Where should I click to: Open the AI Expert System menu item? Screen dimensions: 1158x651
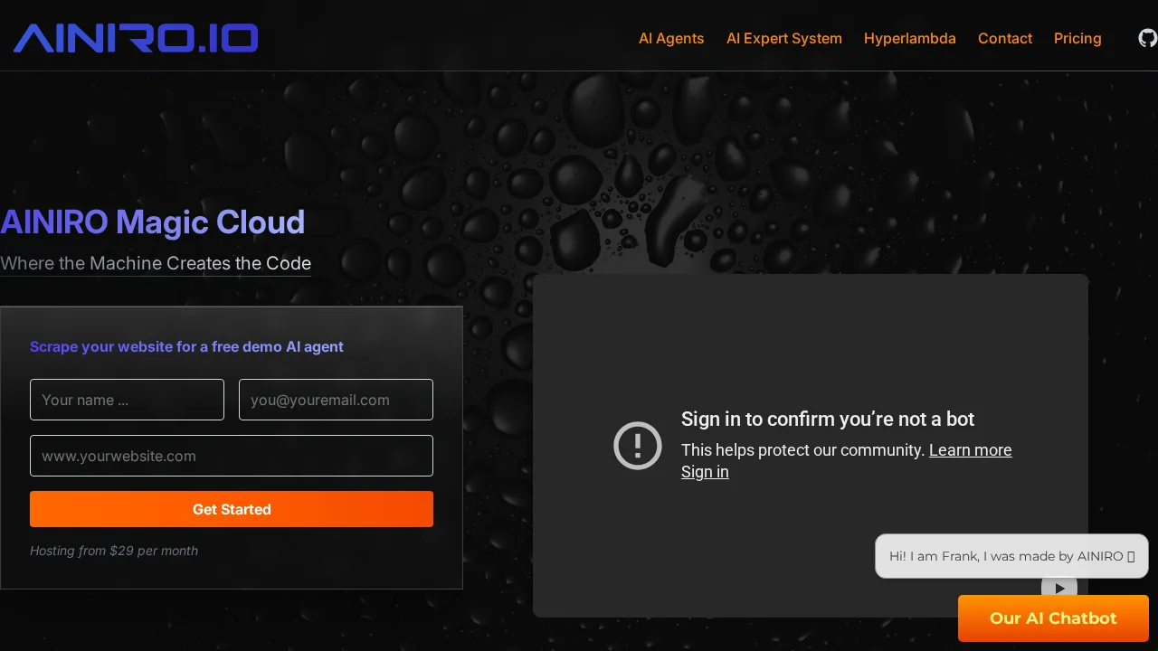pyautogui.click(x=783, y=38)
